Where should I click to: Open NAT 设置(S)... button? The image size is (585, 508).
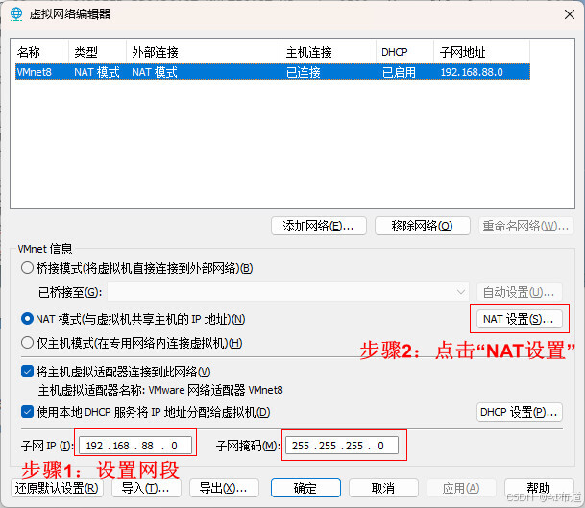pyautogui.click(x=519, y=319)
